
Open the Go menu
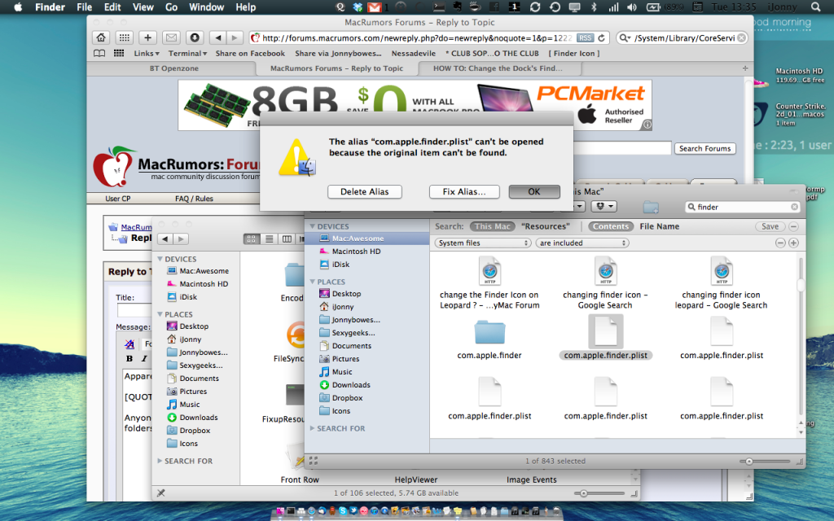(x=171, y=7)
